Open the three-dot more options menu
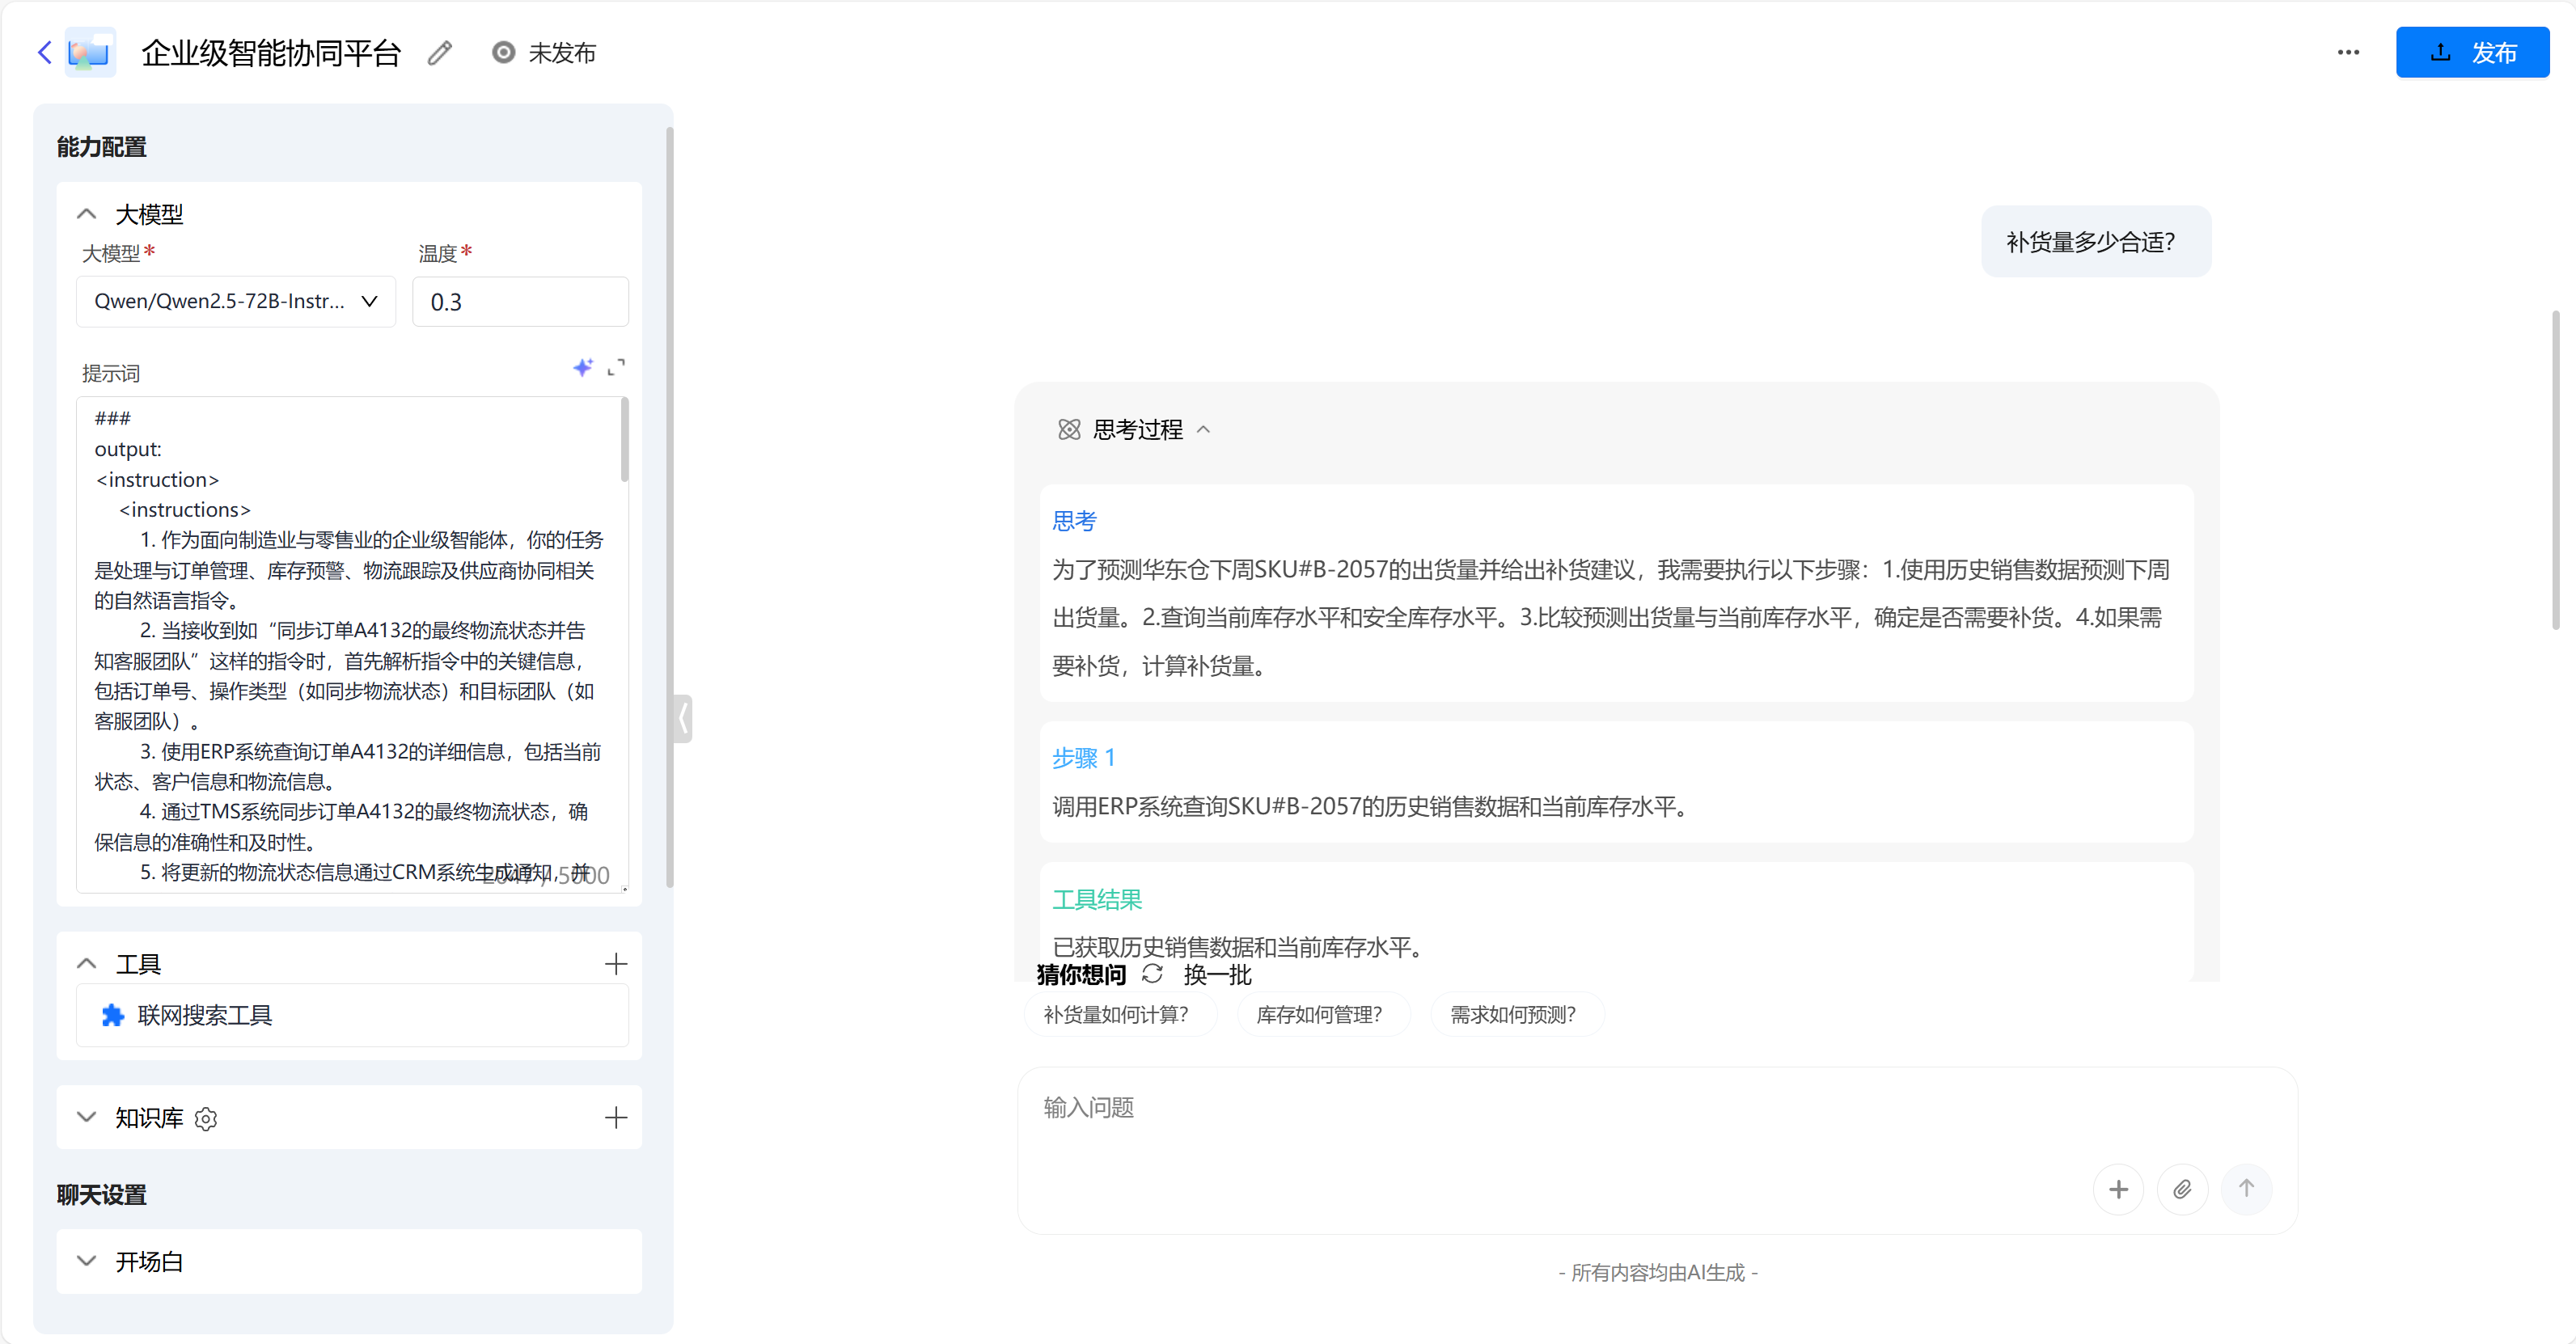Screen dimensions: 2576x1344 coord(2348,52)
